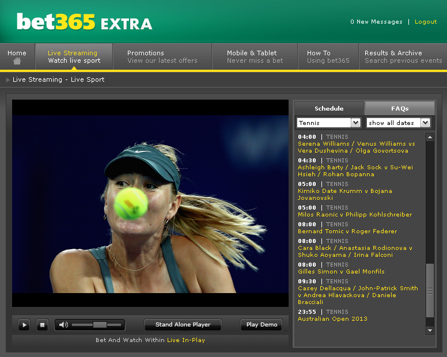The image size is (447, 357).
Task: Select Milos Raonic v Philipp Kohlschreiber
Action: pyautogui.click(x=355, y=215)
